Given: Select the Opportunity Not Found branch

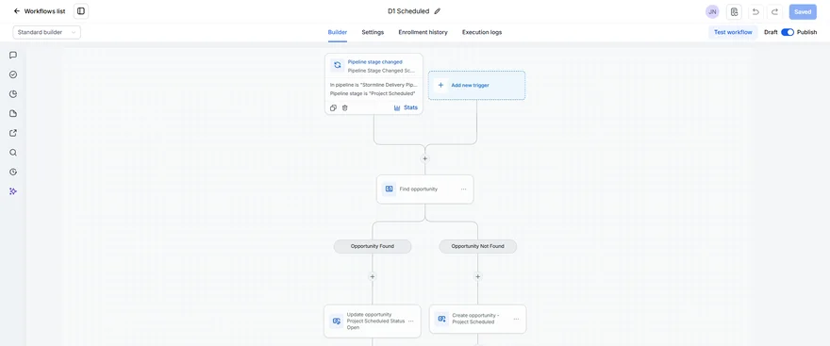Looking at the screenshot, I should [x=477, y=246].
